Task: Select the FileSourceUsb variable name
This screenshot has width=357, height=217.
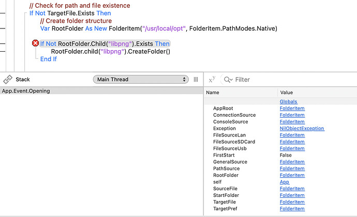Action: click(x=230, y=148)
